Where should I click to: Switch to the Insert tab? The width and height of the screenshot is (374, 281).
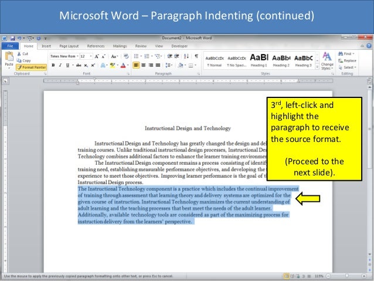click(46, 46)
